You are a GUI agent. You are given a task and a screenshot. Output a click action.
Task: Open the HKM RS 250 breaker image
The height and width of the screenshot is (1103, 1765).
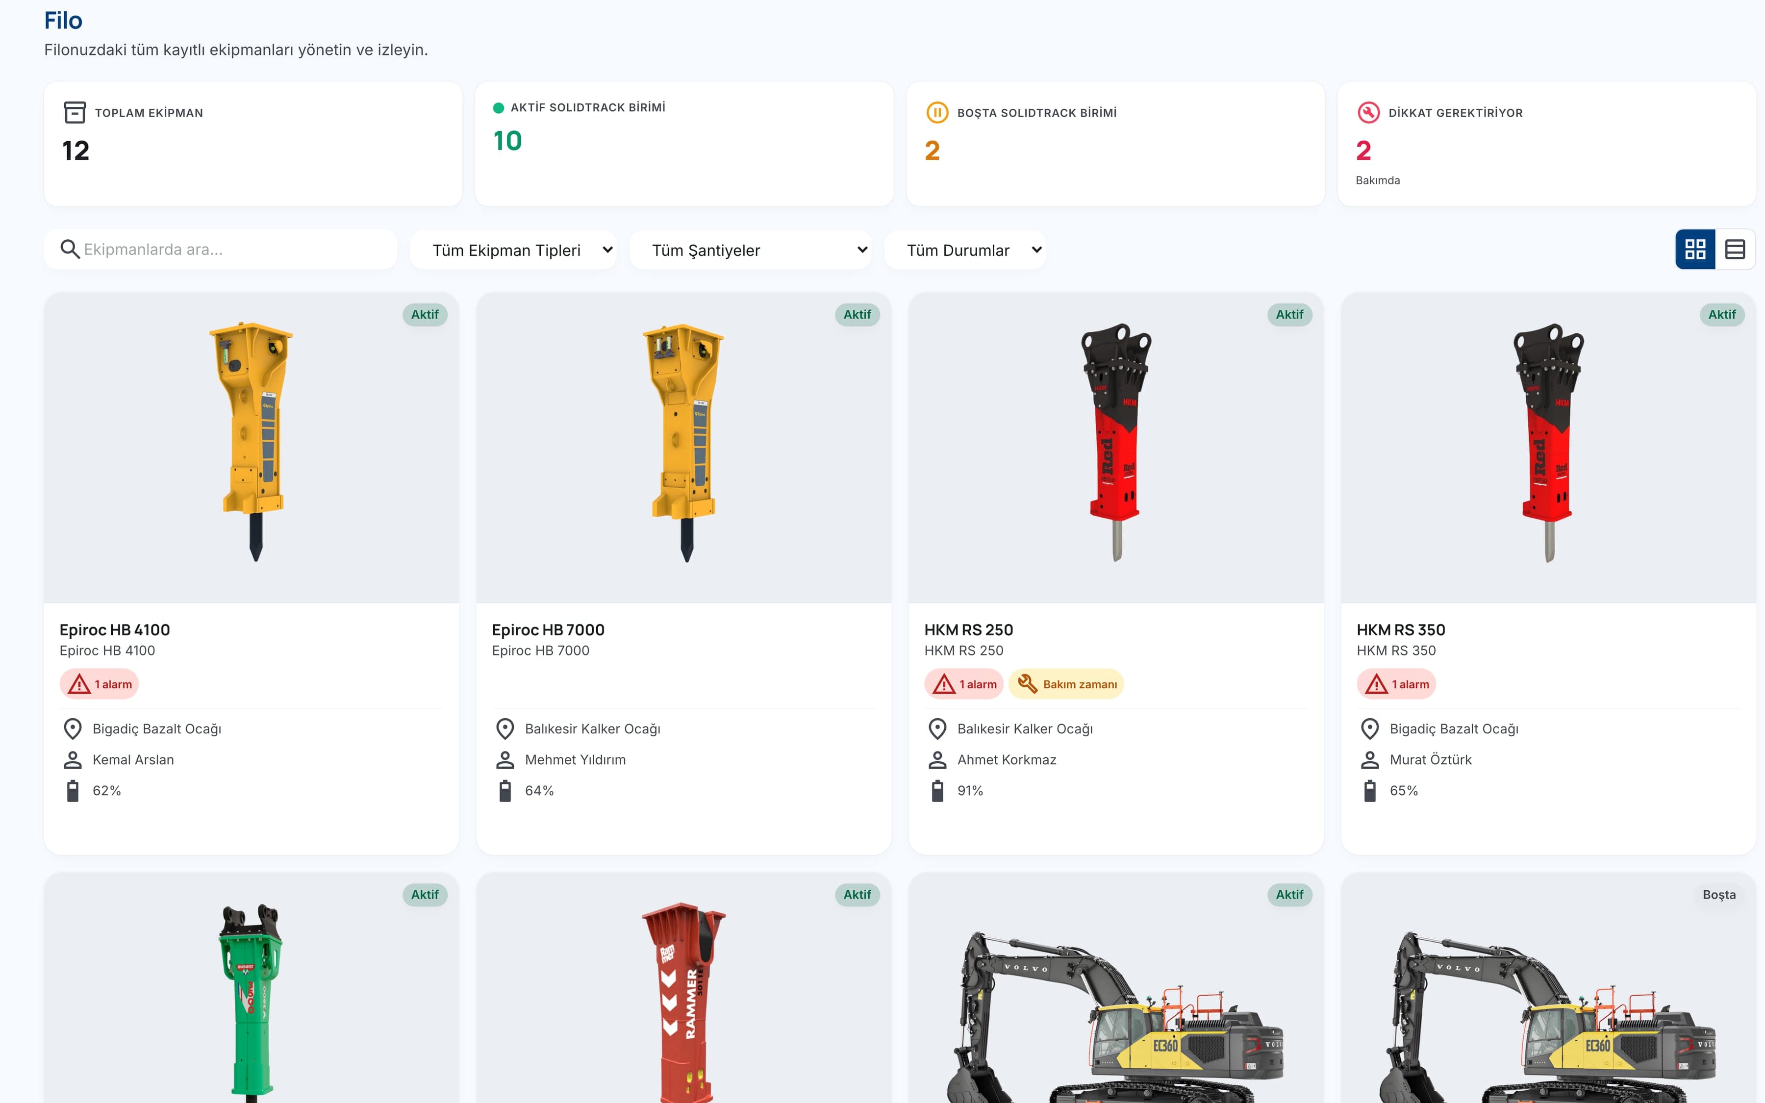click(x=1116, y=448)
